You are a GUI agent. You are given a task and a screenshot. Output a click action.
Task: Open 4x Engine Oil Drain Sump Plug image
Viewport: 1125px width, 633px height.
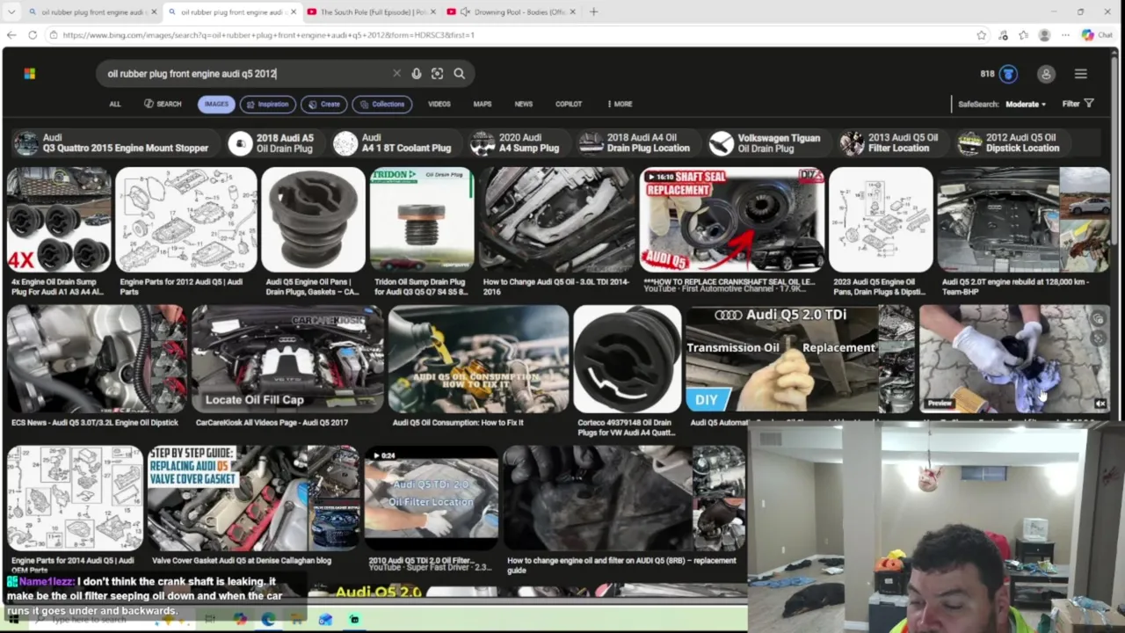(x=59, y=220)
